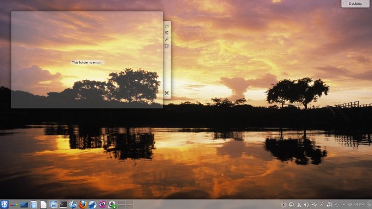This screenshot has width=372, height=209.
Task: Remove the folder widget with the X icon
Action: click(166, 93)
